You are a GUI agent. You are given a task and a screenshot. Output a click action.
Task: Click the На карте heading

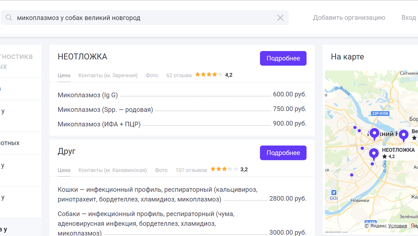(x=347, y=57)
